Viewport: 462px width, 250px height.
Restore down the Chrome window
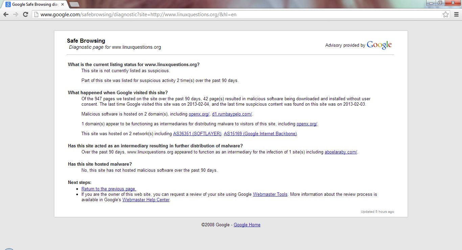tap(440, 3)
